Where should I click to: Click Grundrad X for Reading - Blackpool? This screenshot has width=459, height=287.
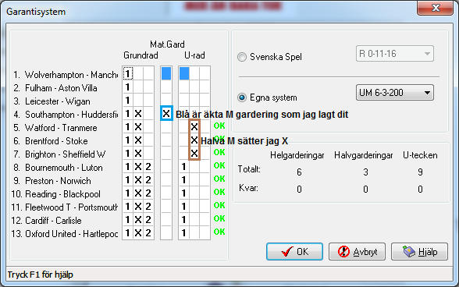tap(138, 193)
